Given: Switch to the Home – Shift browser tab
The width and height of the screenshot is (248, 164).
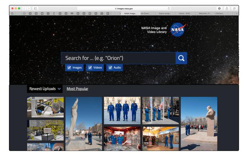Looking at the screenshot, I should (185, 14).
